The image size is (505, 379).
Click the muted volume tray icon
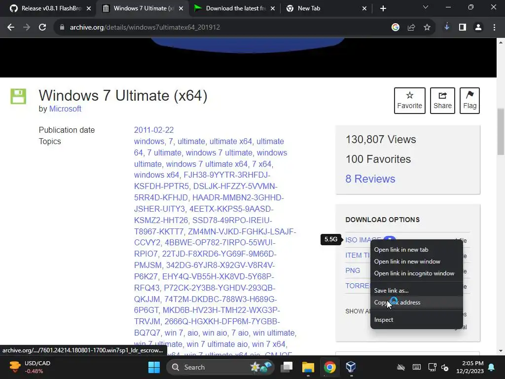445,367
